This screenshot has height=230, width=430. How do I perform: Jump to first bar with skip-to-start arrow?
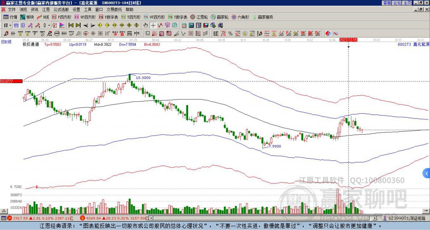71,25
